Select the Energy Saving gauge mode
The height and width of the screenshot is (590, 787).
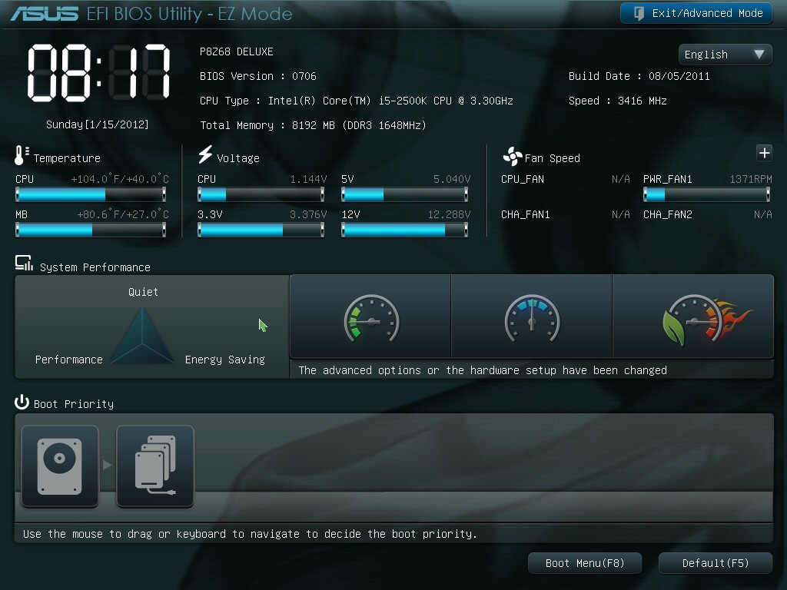tap(370, 317)
